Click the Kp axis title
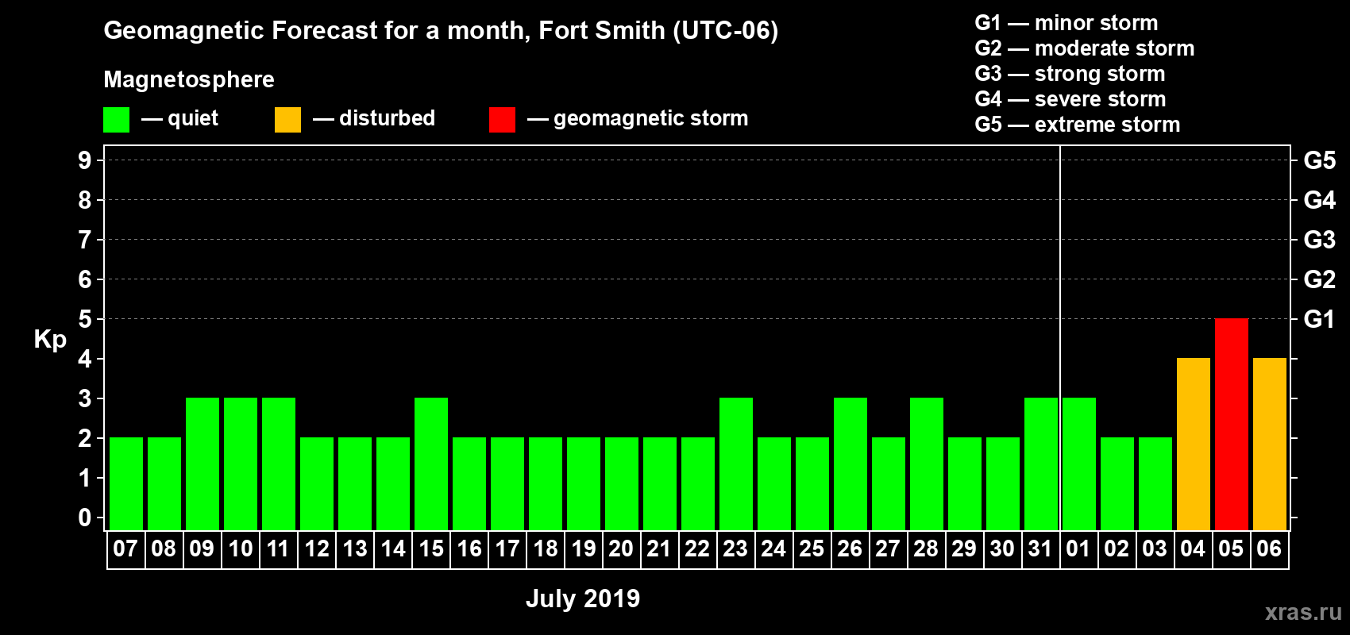Image resolution: width=1350 pixels, height=635 pixels. (x=50, y=340)
